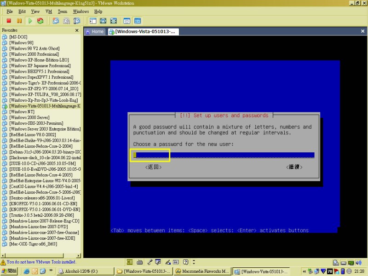Click the Take Snapshot toolbar icon
This screenshot has height=276, width=368.
point(56,21)
